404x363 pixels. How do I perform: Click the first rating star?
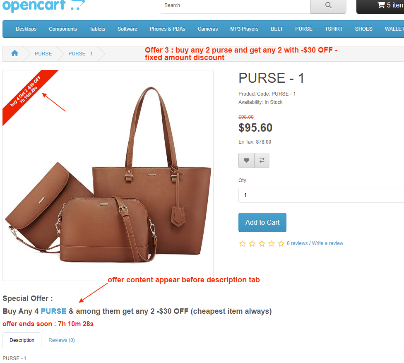point(243,243)
